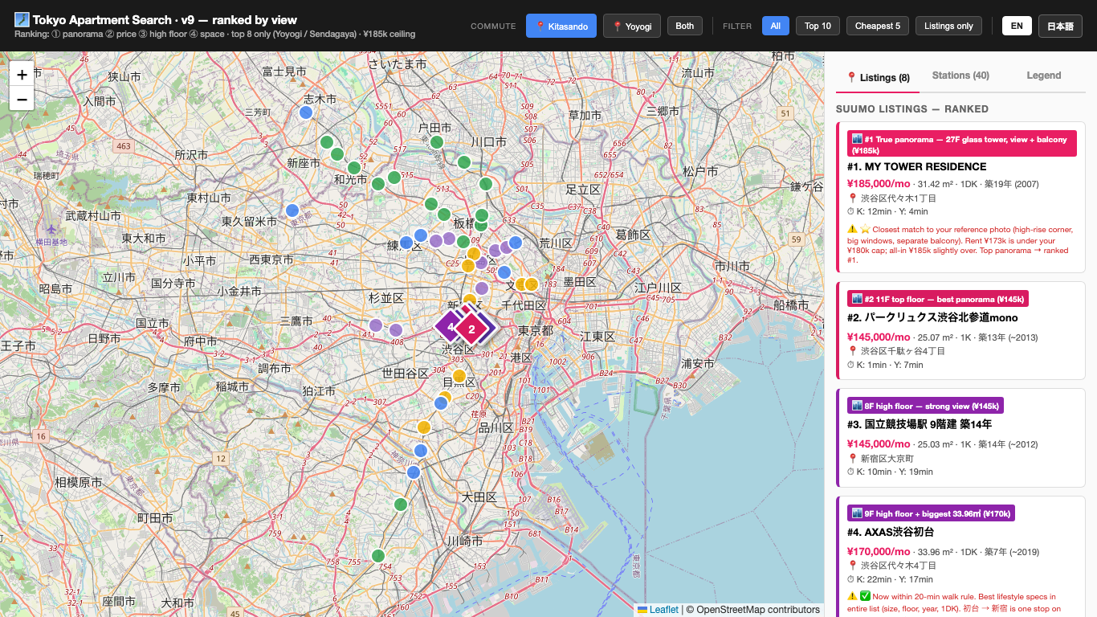This screenshot has height=617, width=1097.
Task: Click the 9F high floor + biggest badge
Action: pyautogui.click(x=931, y=513)
